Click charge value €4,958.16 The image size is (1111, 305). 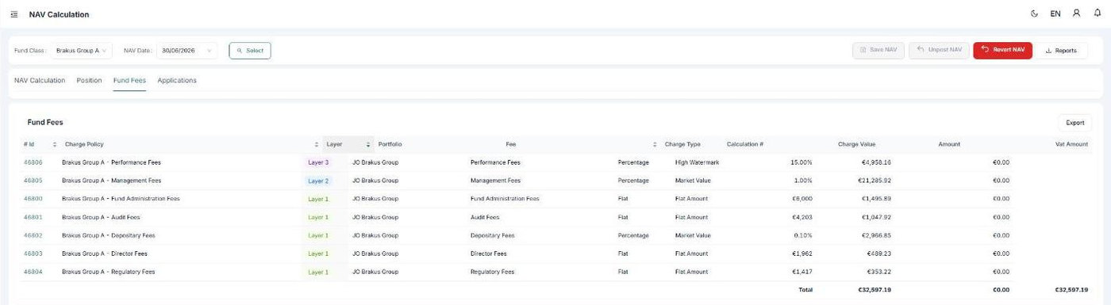pos(877,162)
